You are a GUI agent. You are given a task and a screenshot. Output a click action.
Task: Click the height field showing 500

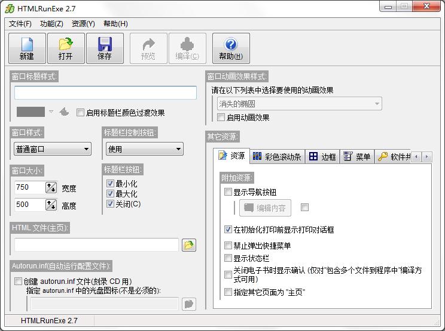coord(30,205)
